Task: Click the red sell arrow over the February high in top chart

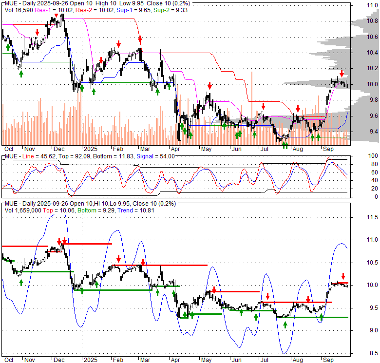Action: tap(118, 44)
